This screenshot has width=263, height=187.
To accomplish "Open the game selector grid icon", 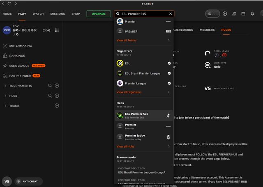I will (x=57, y=30).
